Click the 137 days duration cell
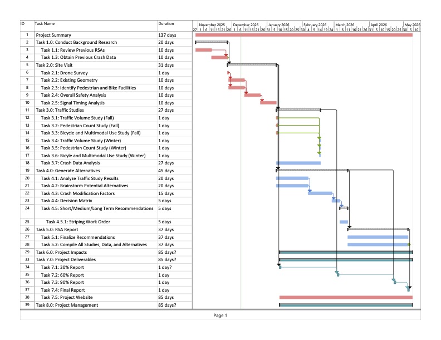Screen dimensions: 441x340 (167, 35)
